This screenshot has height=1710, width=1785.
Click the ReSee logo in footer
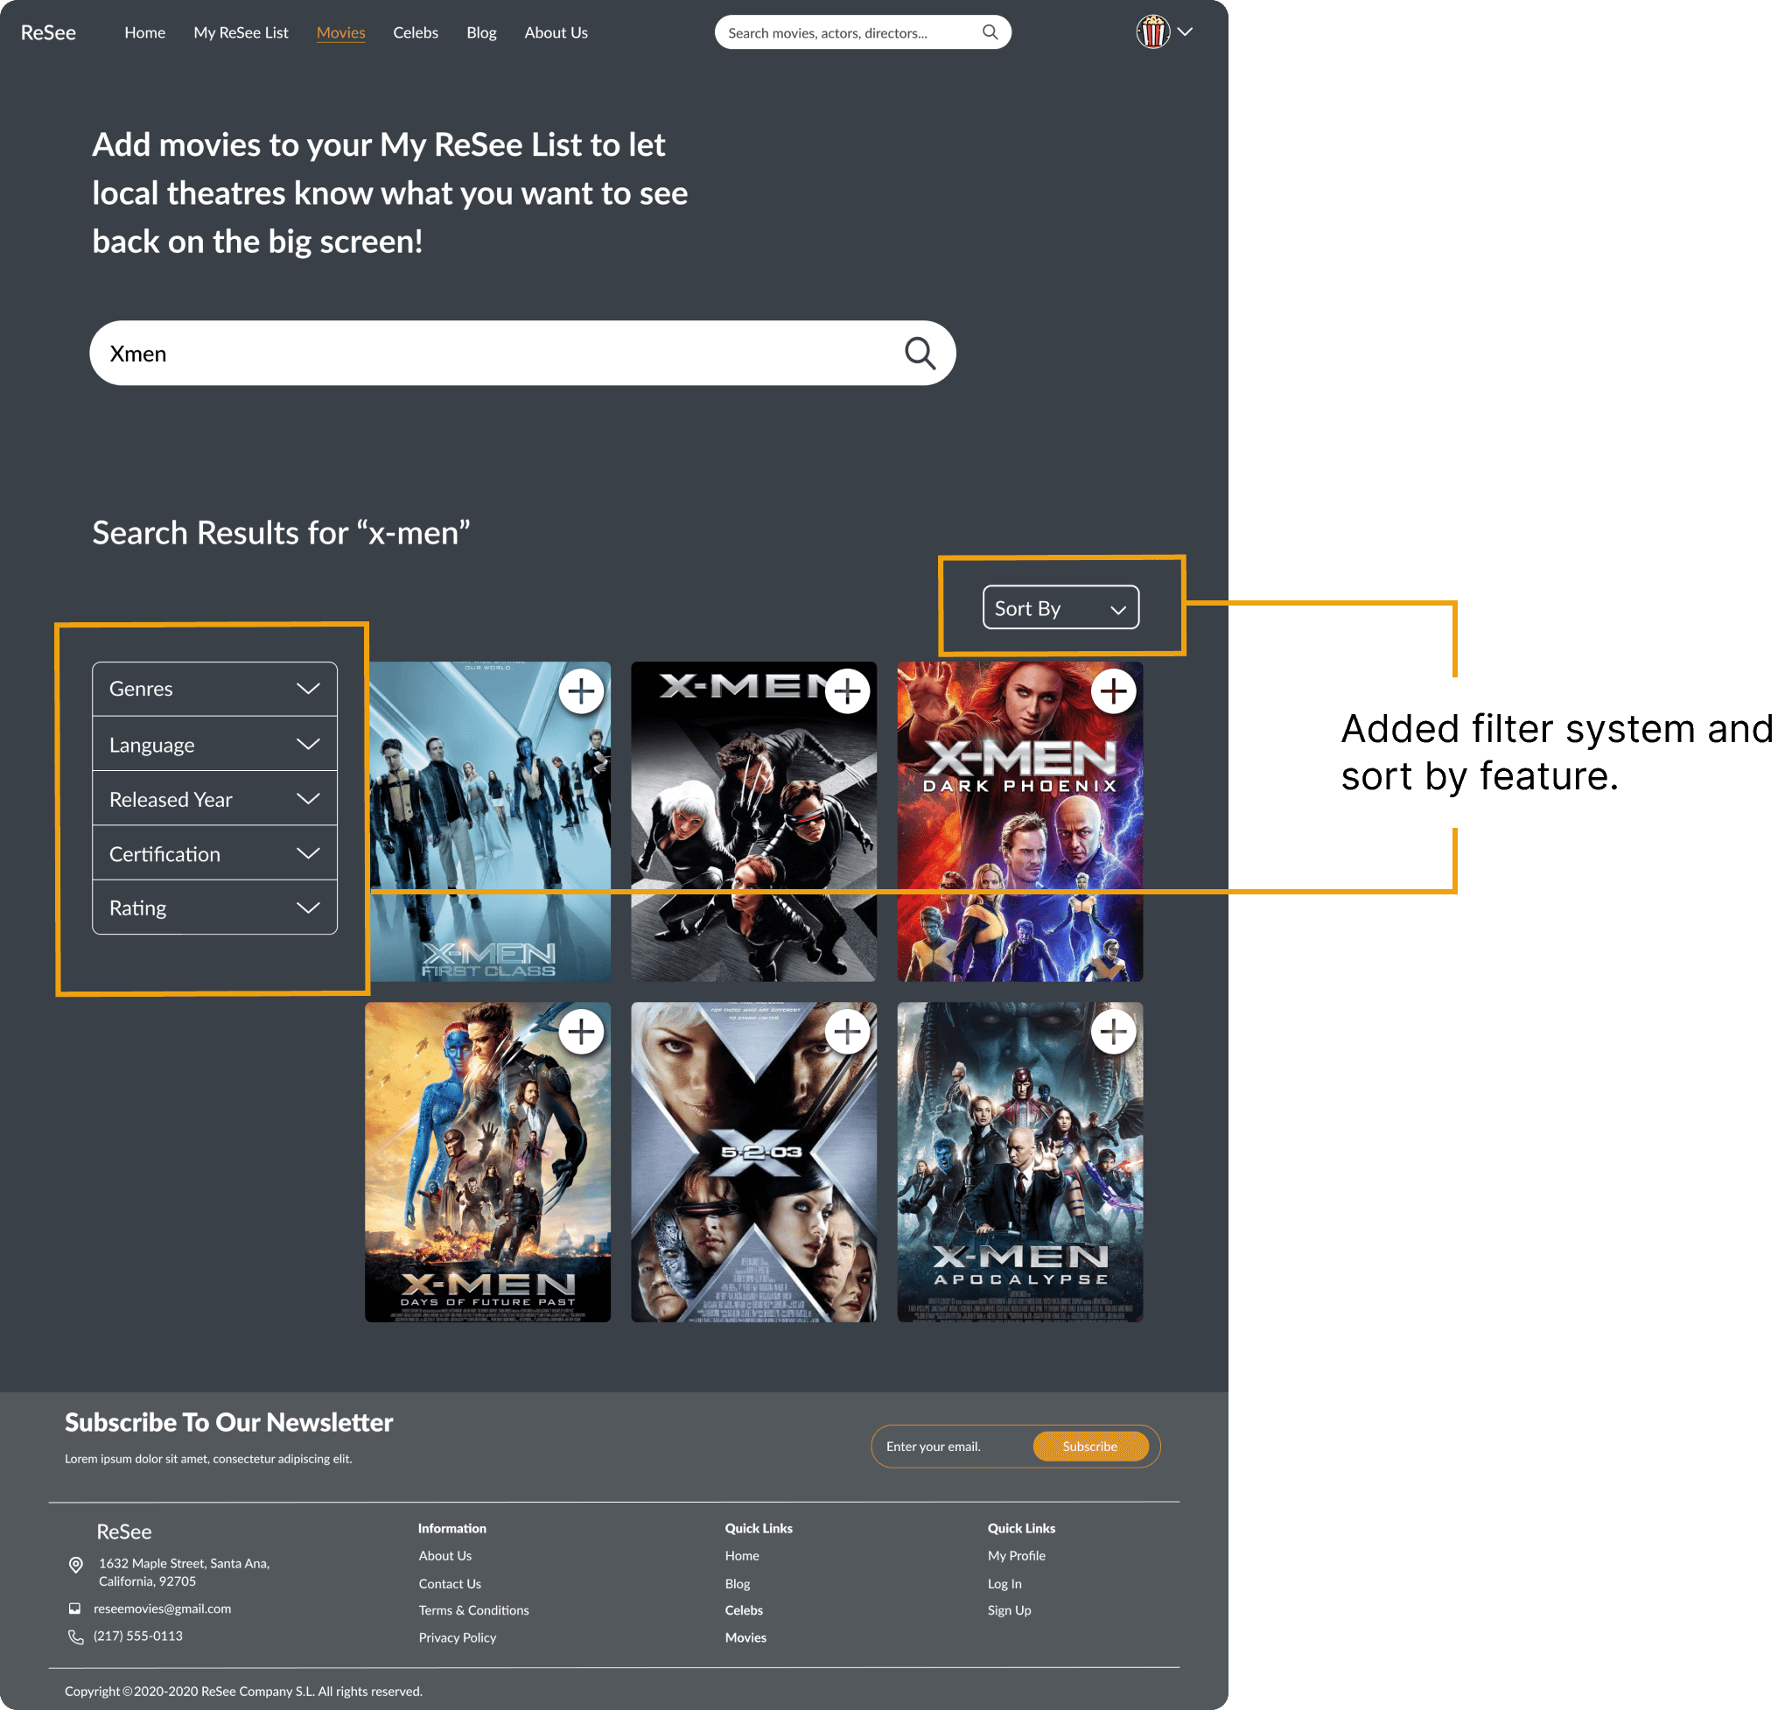(x=124, y=1532)
